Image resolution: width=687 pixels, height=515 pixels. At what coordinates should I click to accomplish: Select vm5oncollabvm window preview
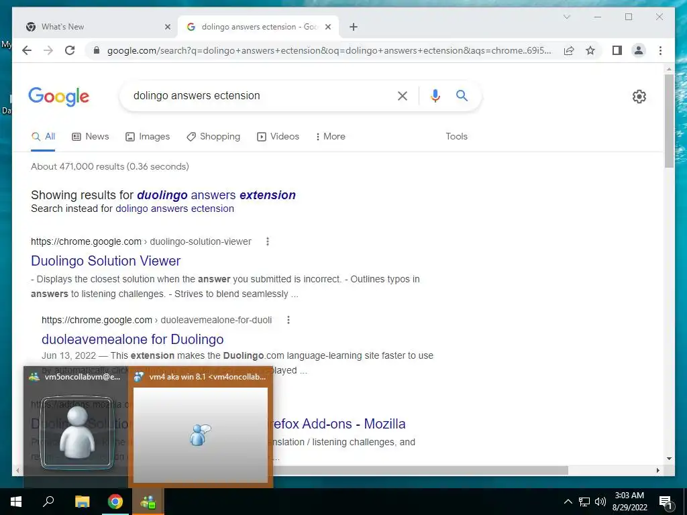(x=76, y=426)
